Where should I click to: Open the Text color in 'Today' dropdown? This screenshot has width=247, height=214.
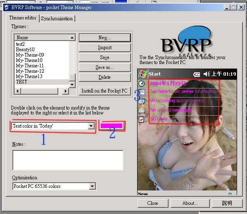coord(91,126)
